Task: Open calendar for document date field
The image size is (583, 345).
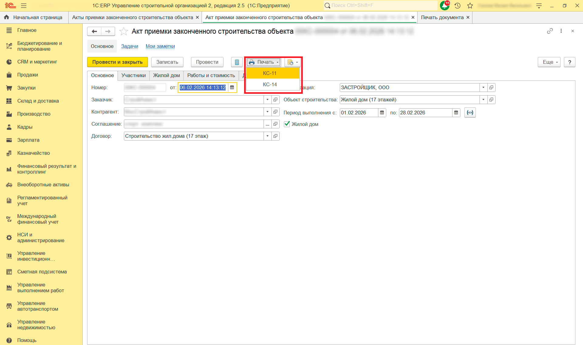Action: pos(232,87)
